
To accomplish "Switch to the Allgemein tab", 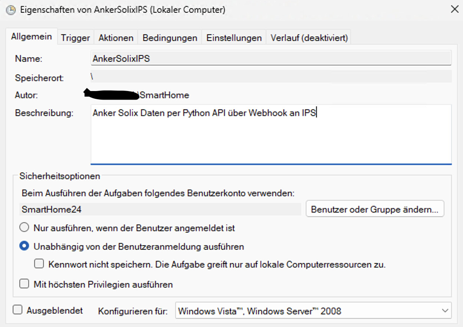I will (x=31, y=37).
